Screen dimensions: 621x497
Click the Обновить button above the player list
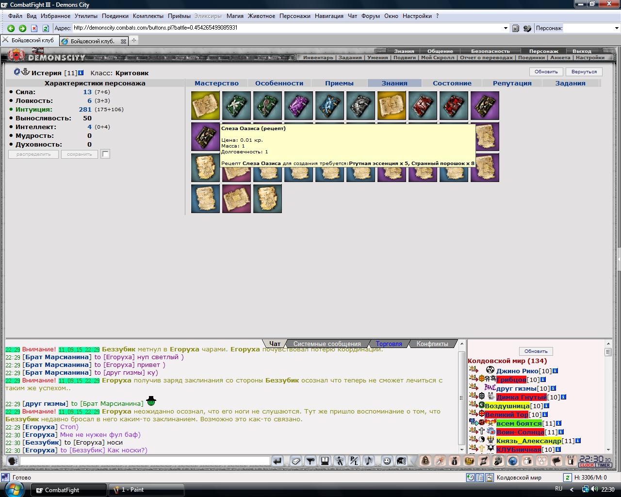[536, 351]
